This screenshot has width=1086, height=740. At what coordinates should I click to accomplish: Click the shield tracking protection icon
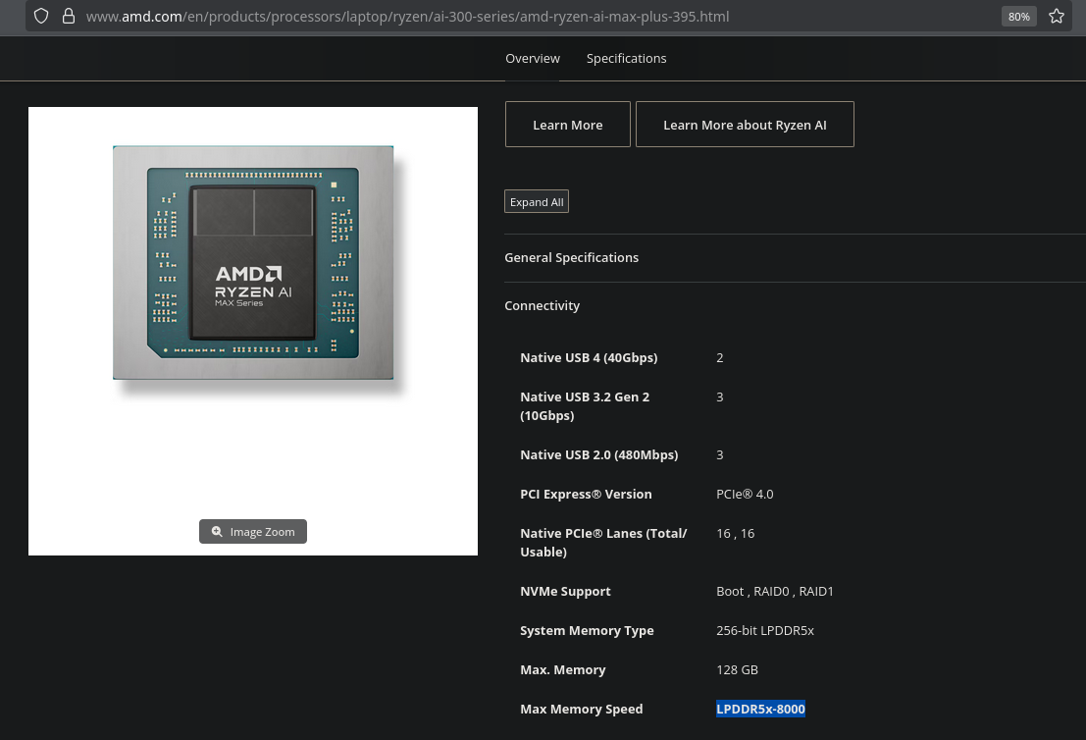(x=41, y=16)
